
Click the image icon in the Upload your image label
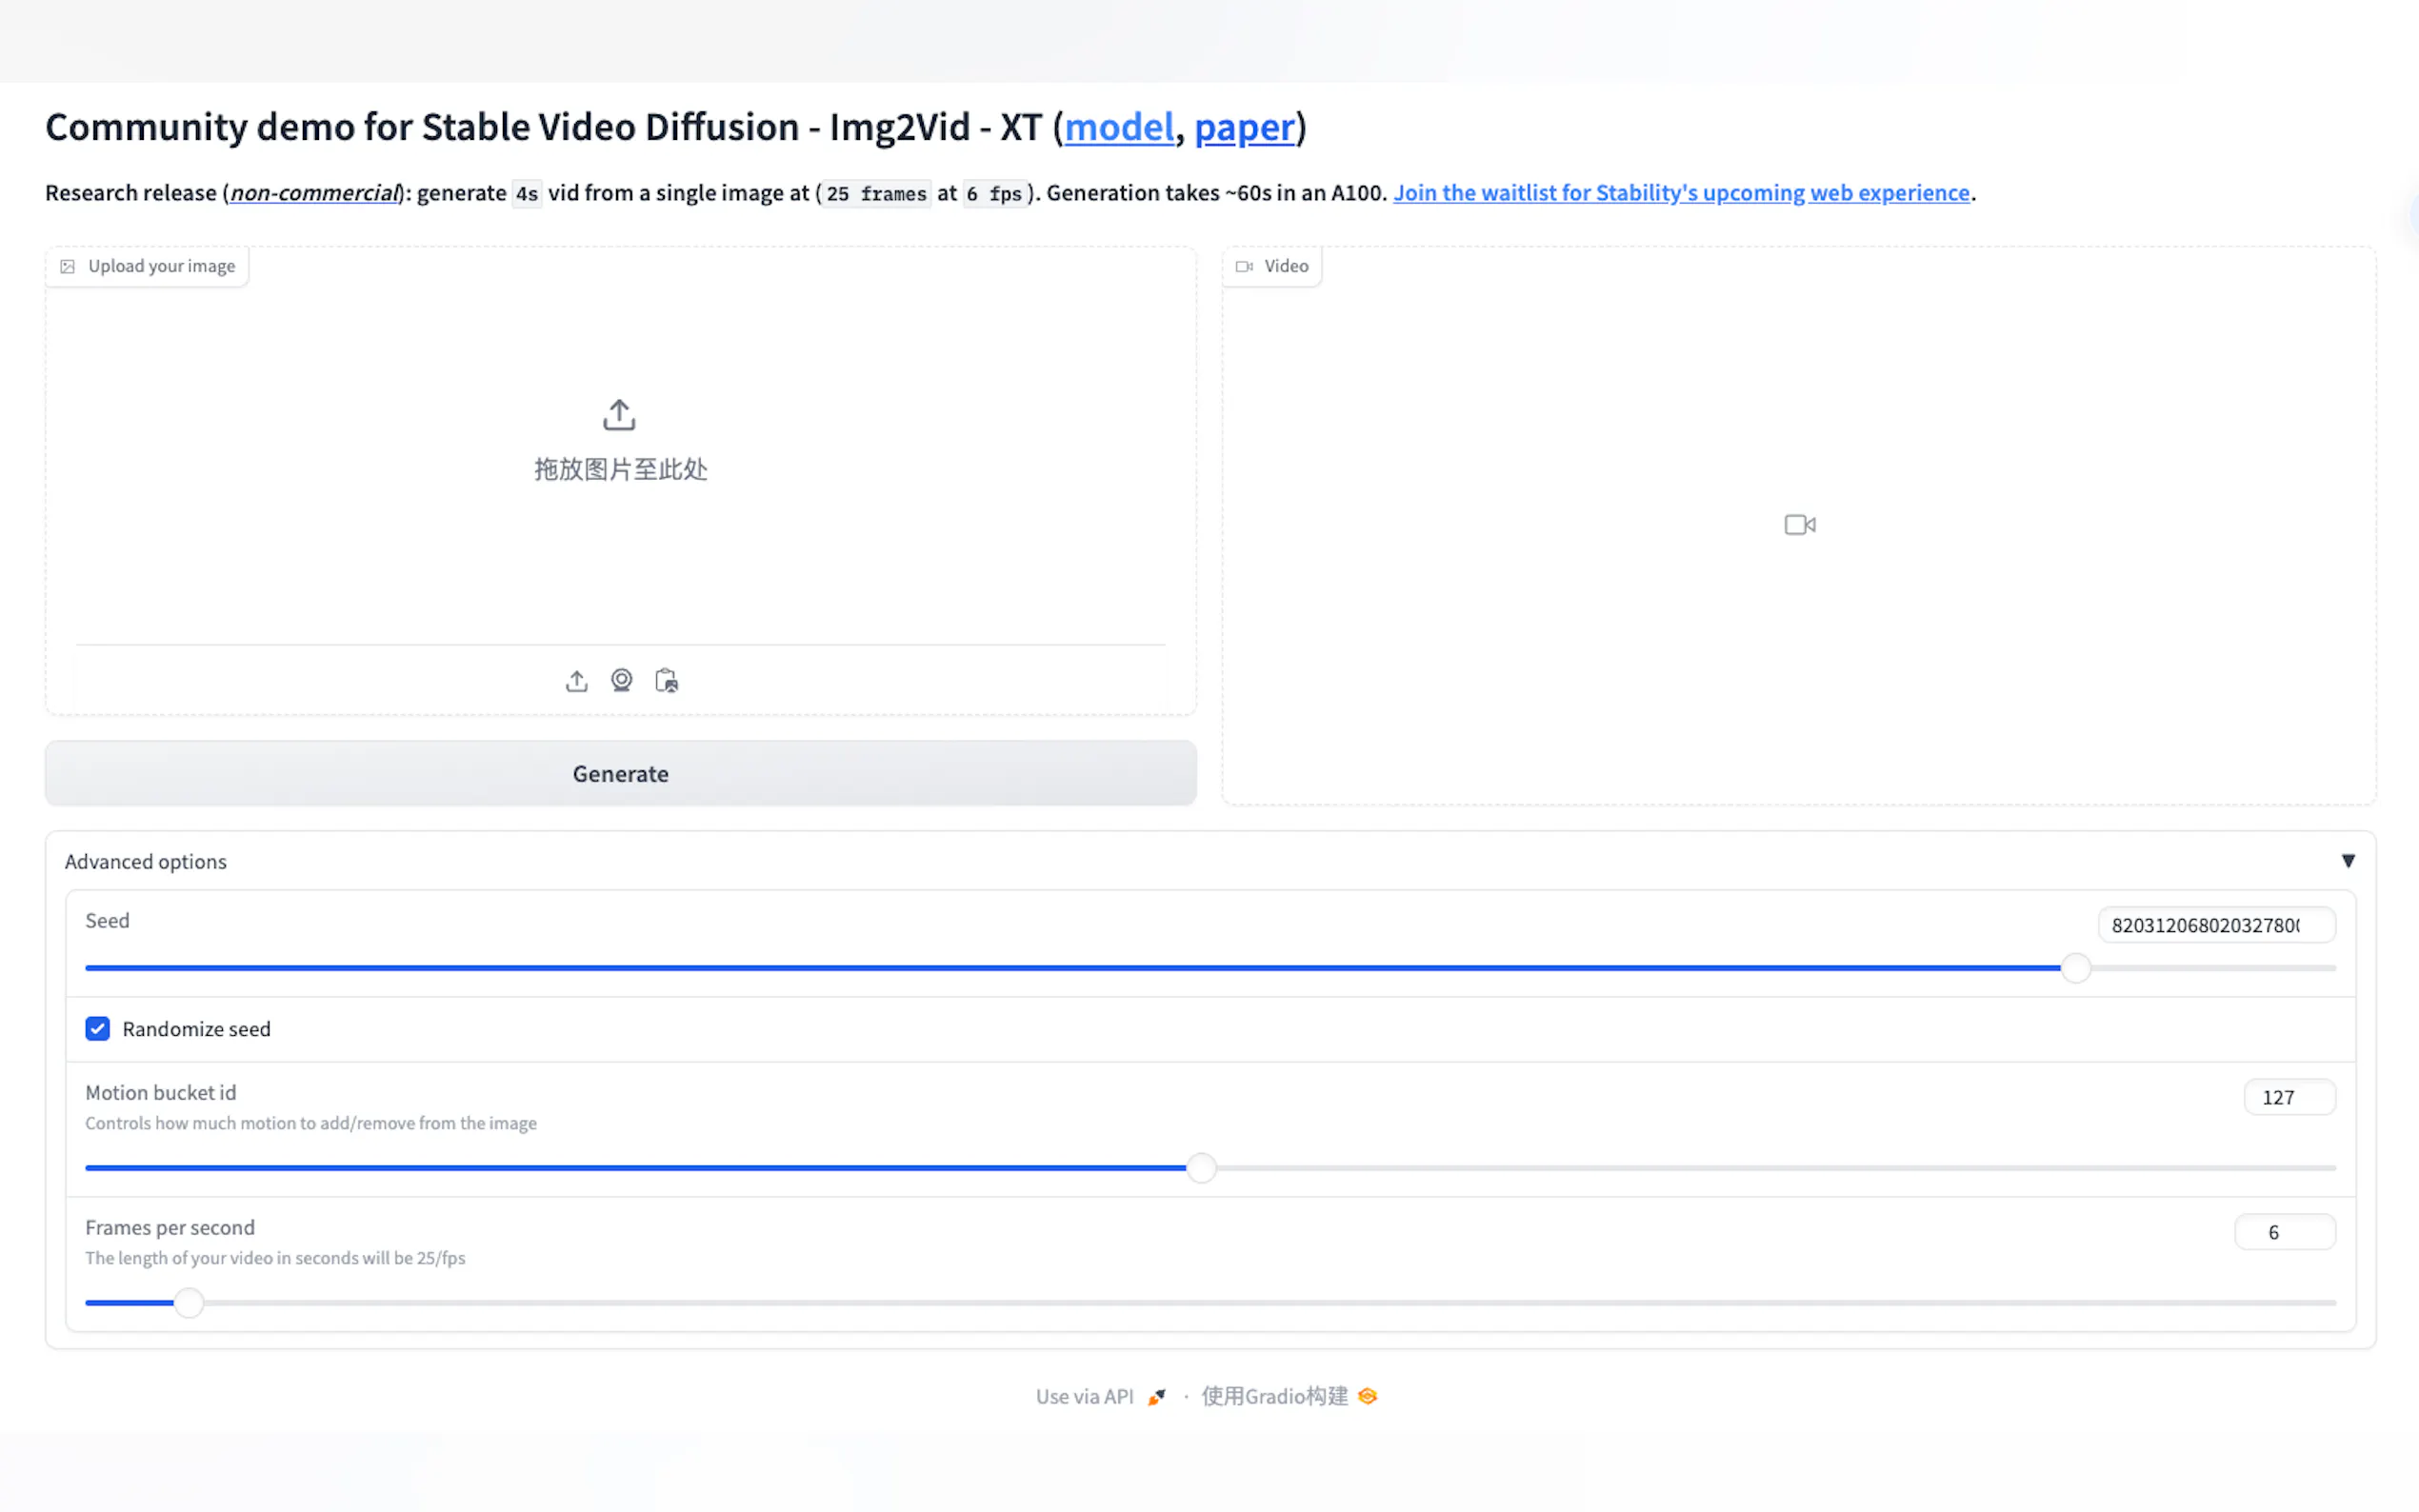click(x=68, y=267)
